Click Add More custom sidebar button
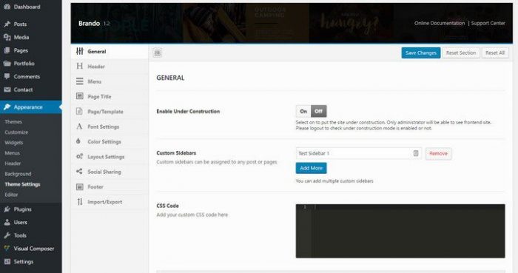 click(x=312, y=168)
